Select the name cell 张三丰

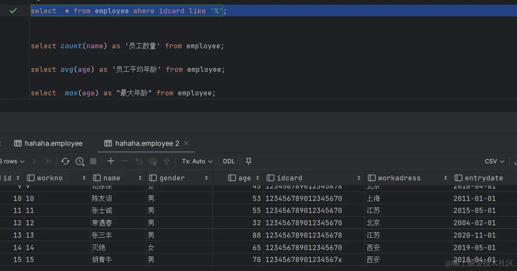tap(102, 235)
